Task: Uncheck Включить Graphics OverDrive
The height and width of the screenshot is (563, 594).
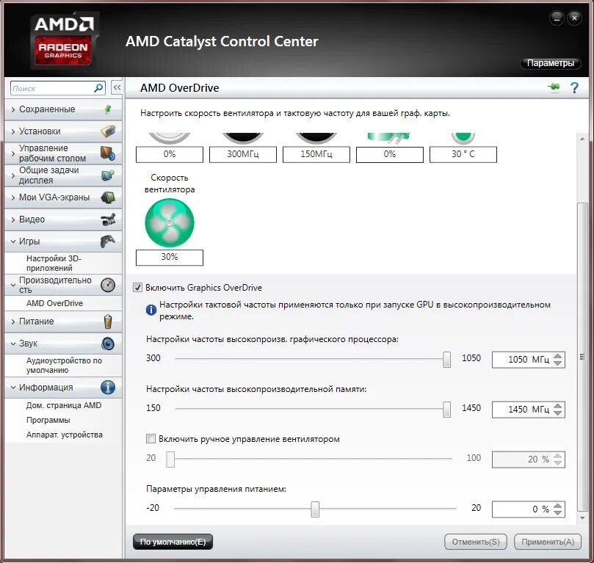Action: (x=137, y=287)
